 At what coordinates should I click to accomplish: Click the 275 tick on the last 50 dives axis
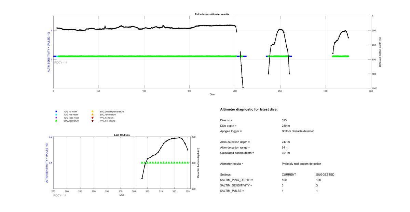click(53, 192)
